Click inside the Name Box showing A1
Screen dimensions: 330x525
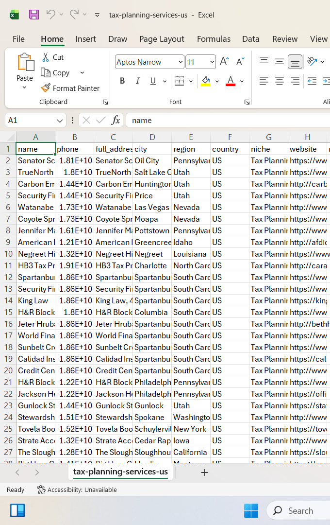[30, 120]
